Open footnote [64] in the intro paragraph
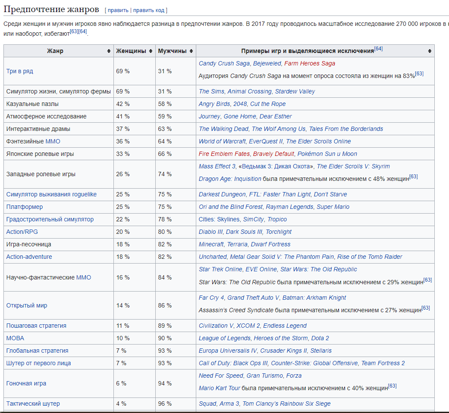This screenshot has height=413, width=449. (82, 31)
